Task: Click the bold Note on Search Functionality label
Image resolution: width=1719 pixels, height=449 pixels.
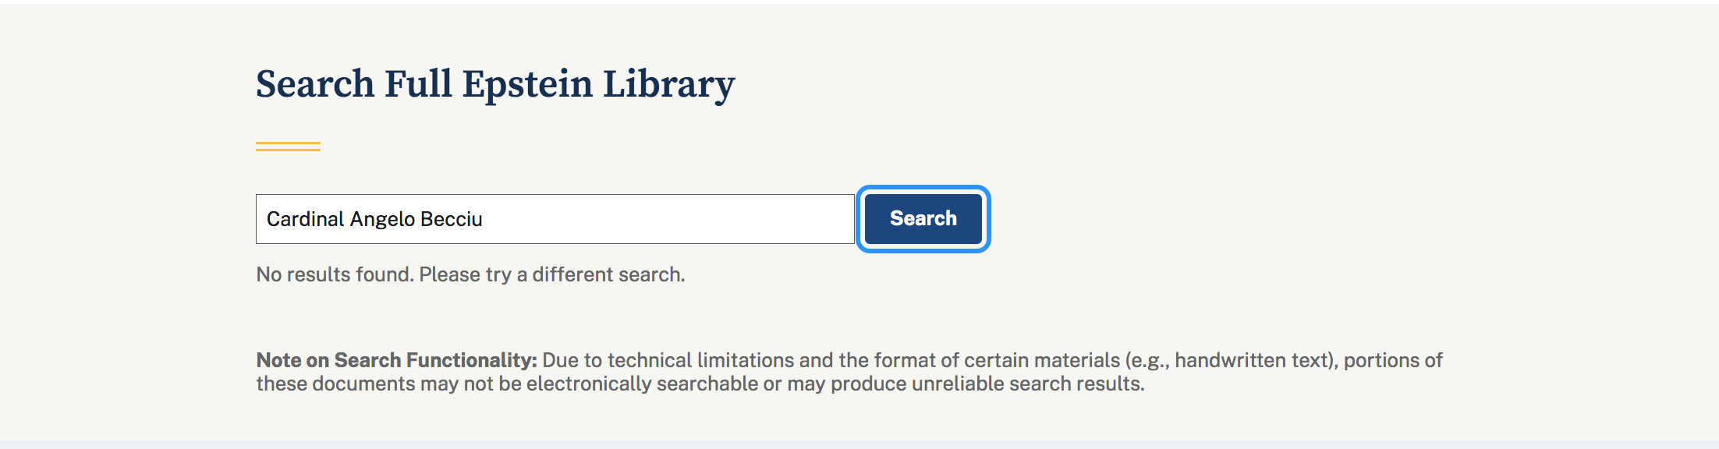Action: click(396, 360)
